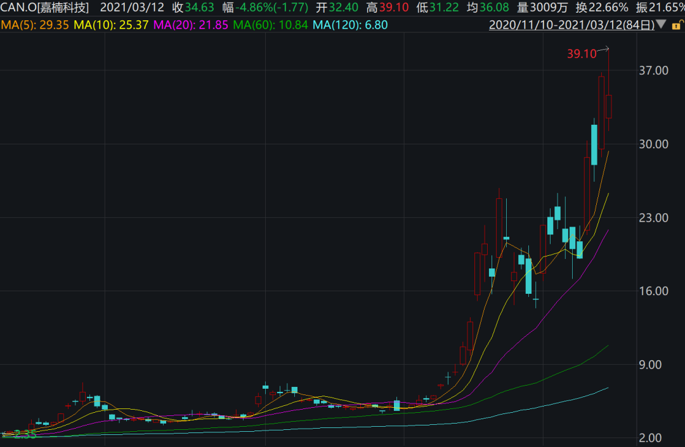Click the 39.10 high price marker

click(x=582, y=54)
